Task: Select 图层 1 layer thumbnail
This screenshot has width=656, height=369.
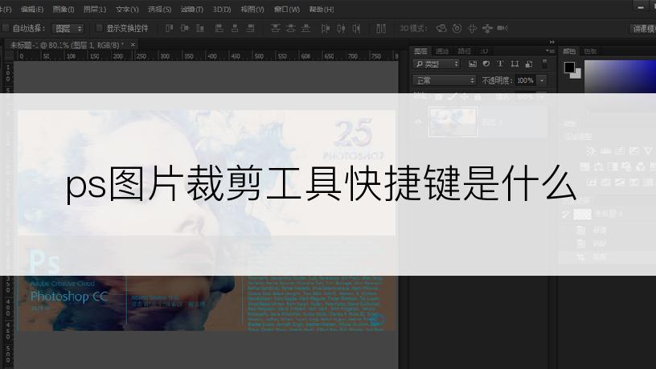Action: tap(453, 121)
